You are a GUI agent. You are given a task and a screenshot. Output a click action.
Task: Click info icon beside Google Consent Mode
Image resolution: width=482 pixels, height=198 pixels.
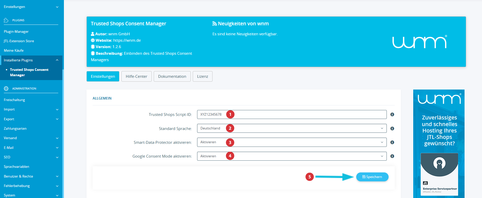tap(392, 156)
